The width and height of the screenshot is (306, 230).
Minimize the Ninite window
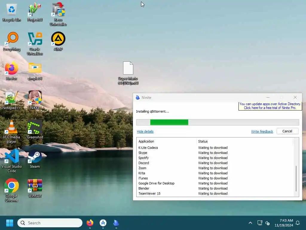pos(268,97)
